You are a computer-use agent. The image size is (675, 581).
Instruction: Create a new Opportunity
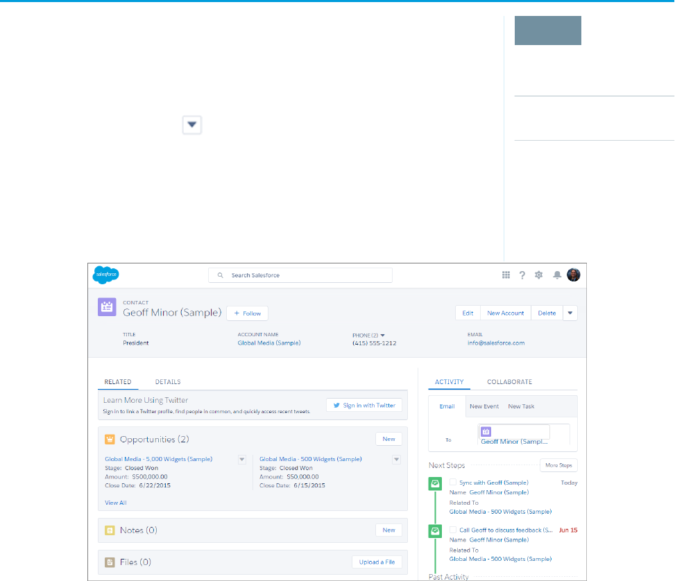[388, 439]
